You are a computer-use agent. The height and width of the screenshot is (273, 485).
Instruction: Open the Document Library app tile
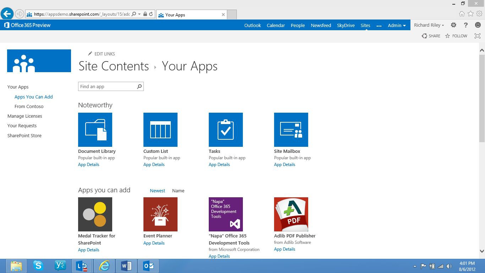coord(95,130)
